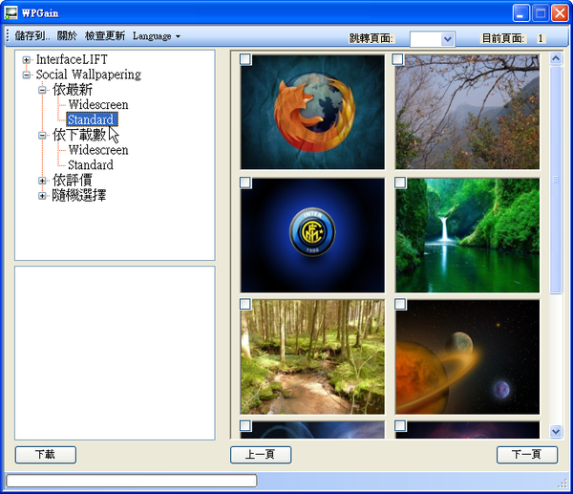
Task: Open the misty mountain branches thumbnail
Action: [467, 112]
